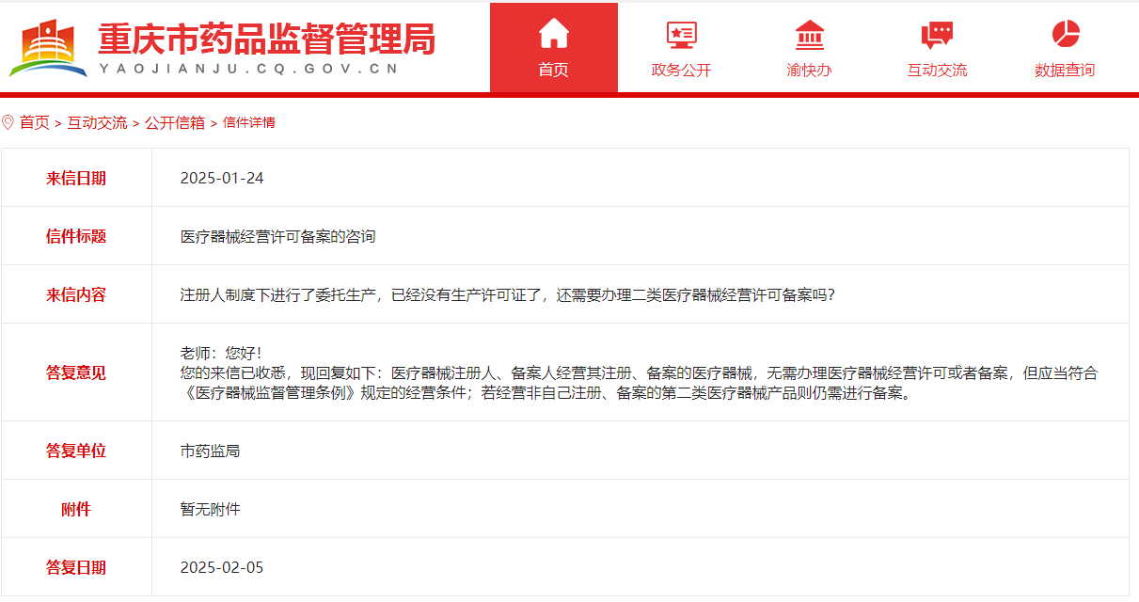This screenshot has width=1139, height=602.
Task: Click the 渝快办 building icon
Action: (x=809, y=35)
